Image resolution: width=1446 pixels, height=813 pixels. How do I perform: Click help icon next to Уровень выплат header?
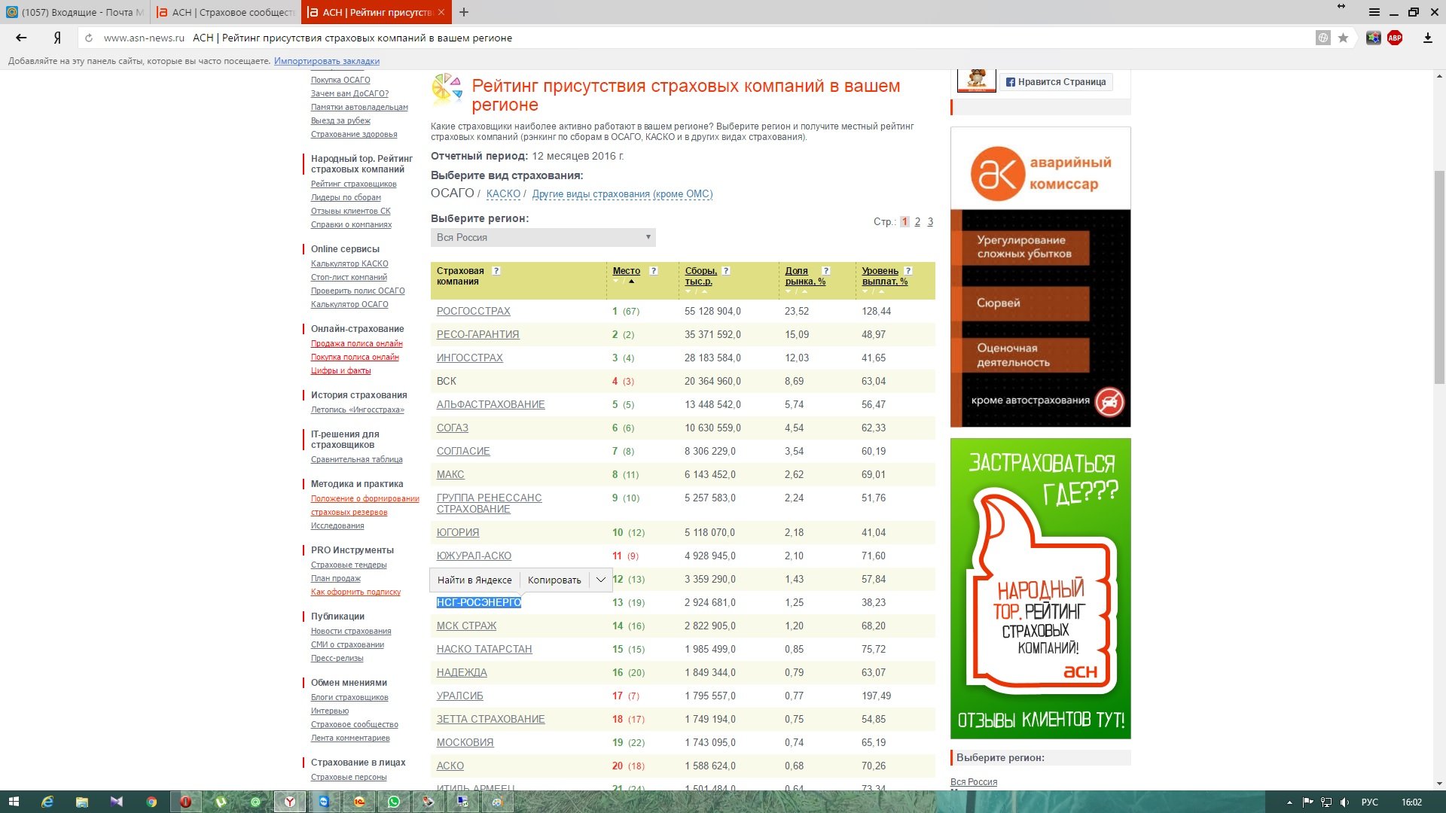click(908, 271)
